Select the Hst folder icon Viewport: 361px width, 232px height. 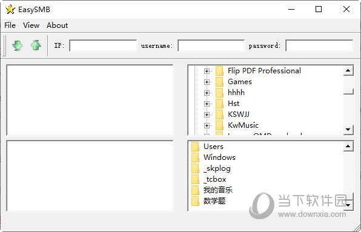click(219, 104)
